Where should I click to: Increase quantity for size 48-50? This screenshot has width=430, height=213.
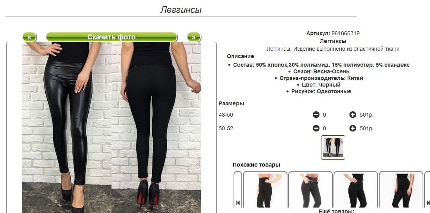(x=353, y=115)
